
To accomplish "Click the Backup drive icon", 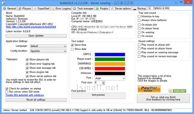I will coord(135,9).
